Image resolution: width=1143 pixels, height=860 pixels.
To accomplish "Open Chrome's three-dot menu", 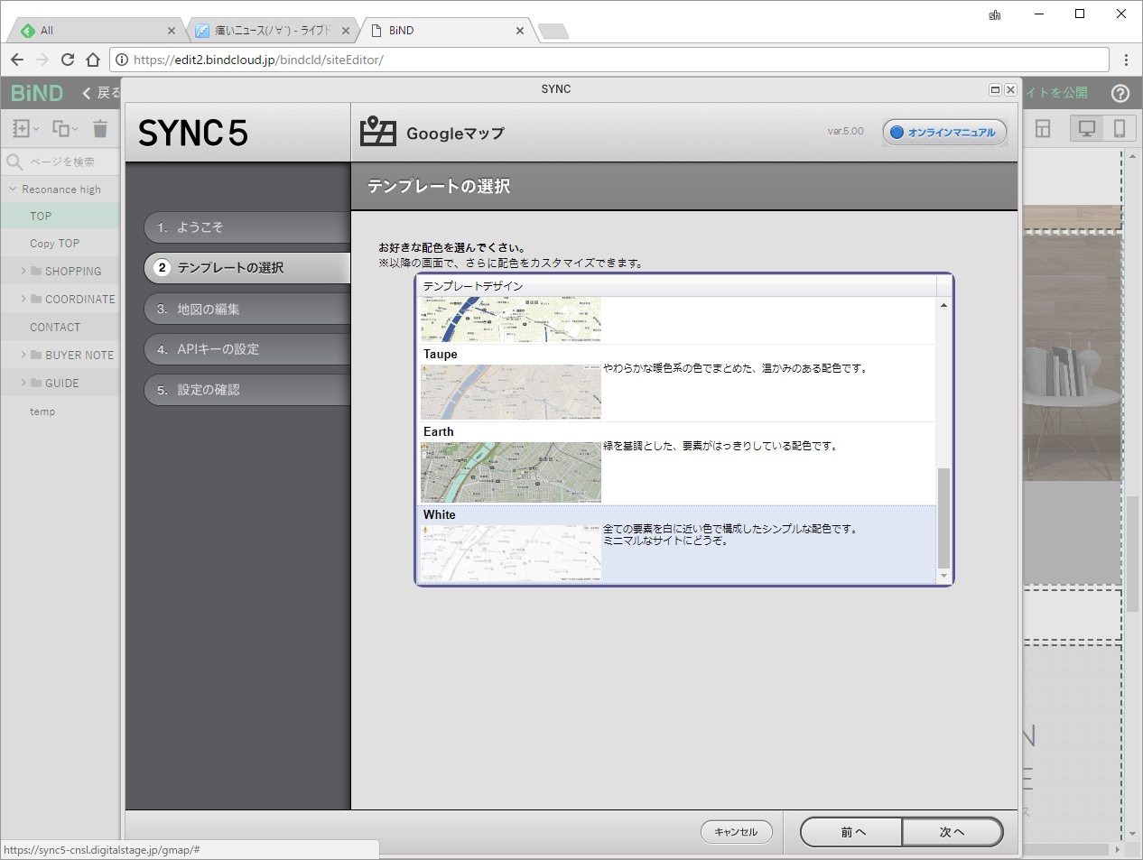I will tap(1126, 60).
